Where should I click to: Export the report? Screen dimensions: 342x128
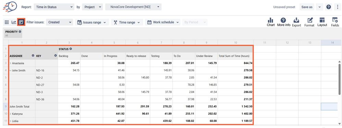point(296,22)
